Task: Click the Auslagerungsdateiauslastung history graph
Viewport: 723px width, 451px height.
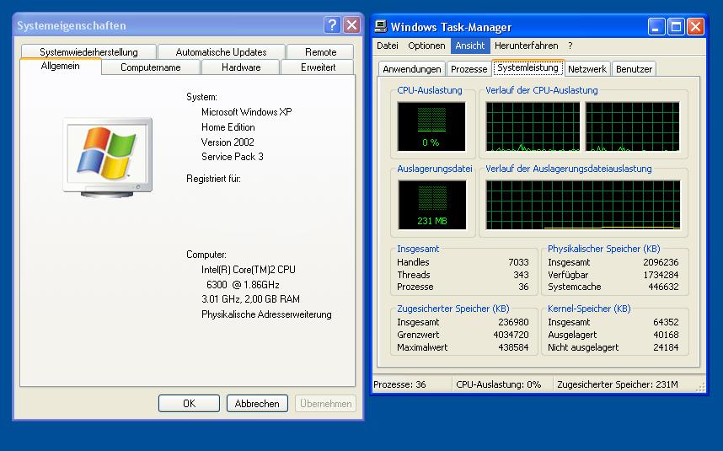Action: click(583, 205)
